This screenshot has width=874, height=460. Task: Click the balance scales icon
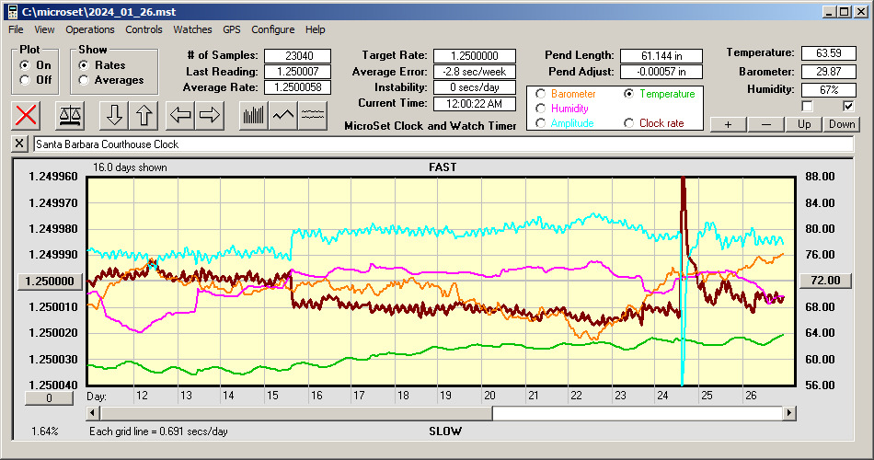[x=69, y=115]
